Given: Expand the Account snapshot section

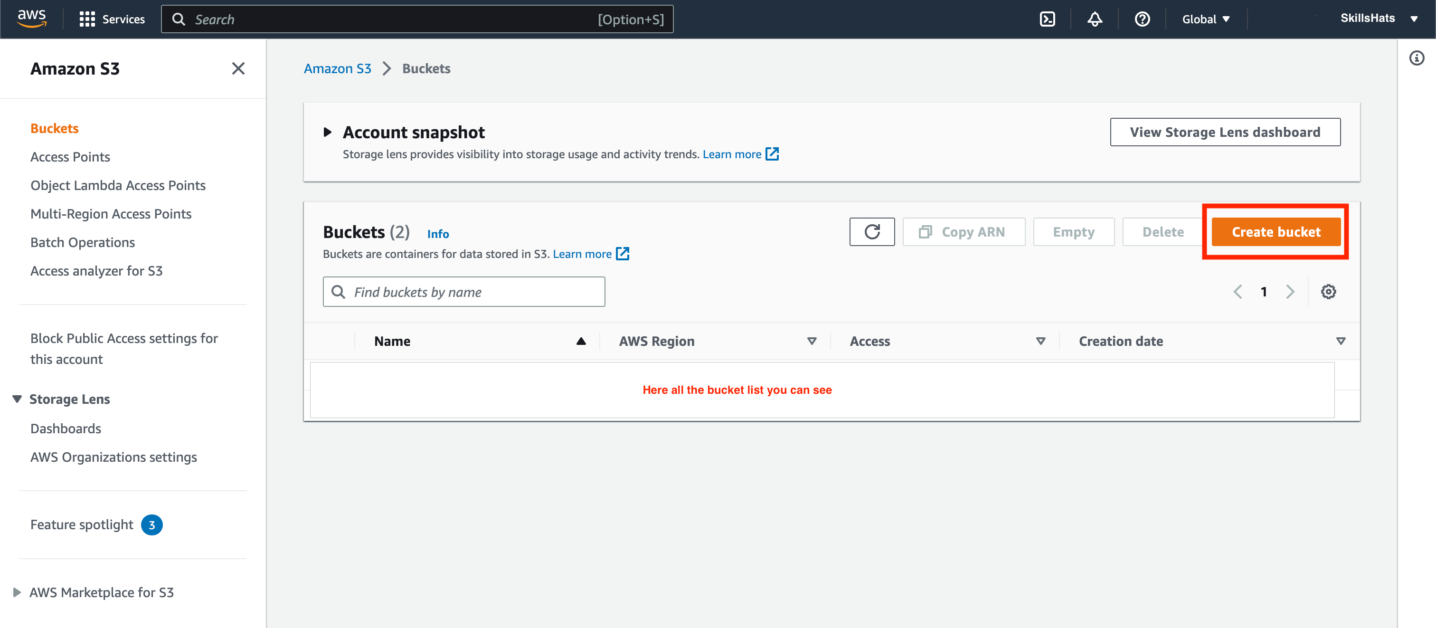Looking at the screenshot, I should coord(327,132).
